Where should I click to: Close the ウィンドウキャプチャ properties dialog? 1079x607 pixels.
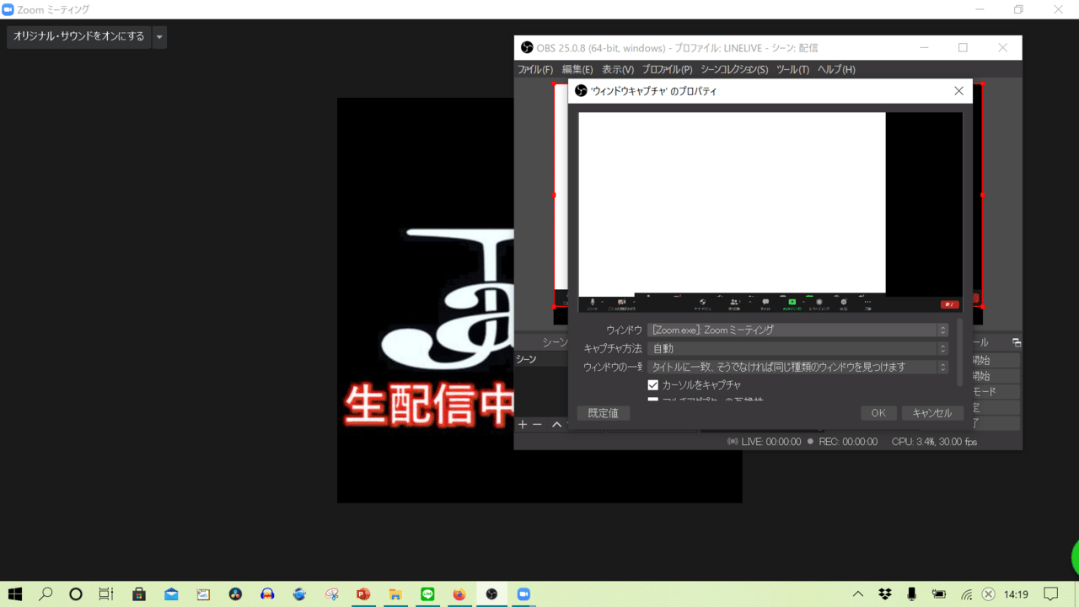pos(958,91)
